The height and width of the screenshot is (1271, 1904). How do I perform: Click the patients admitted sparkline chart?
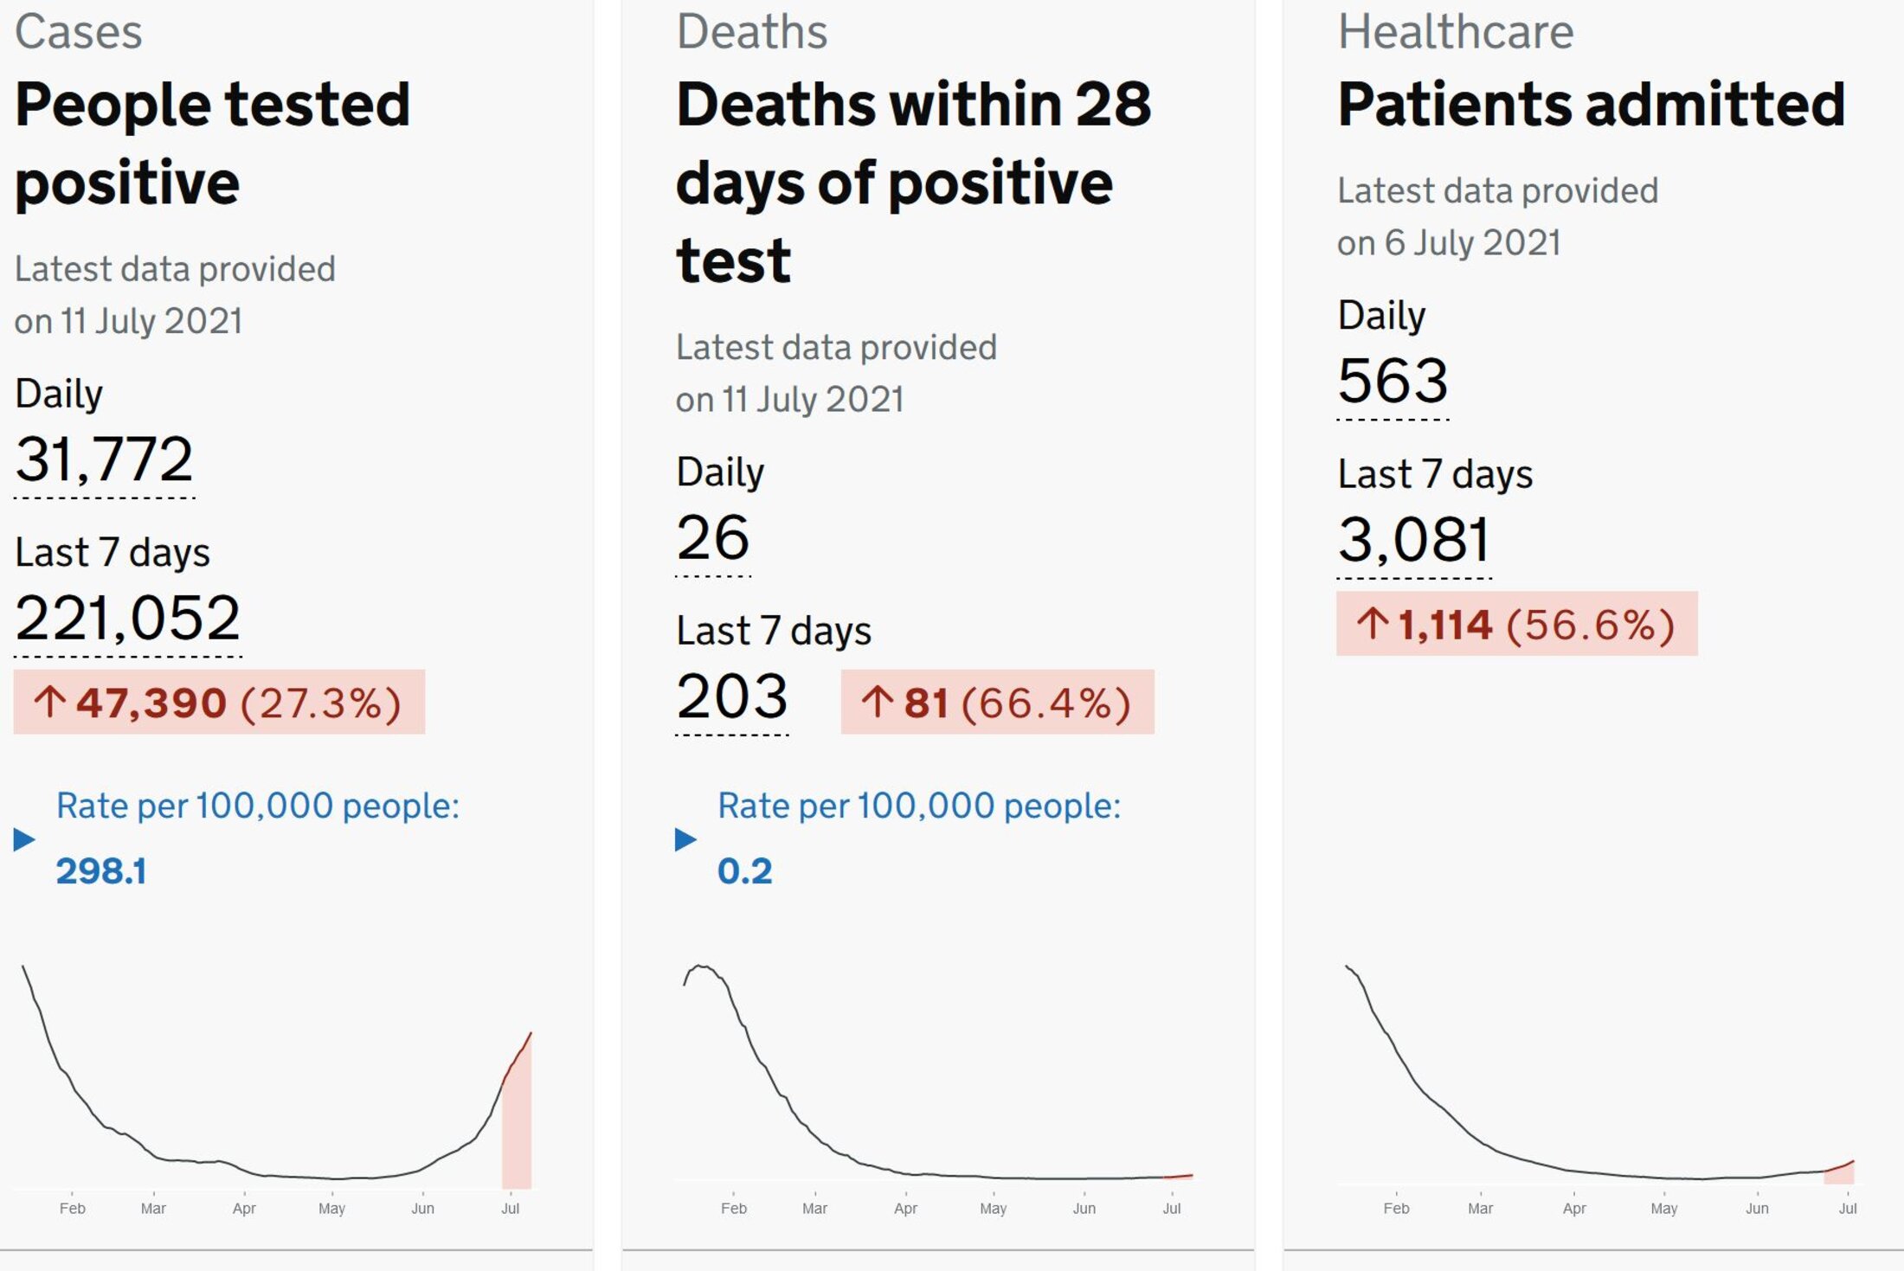(1599, 1090)
